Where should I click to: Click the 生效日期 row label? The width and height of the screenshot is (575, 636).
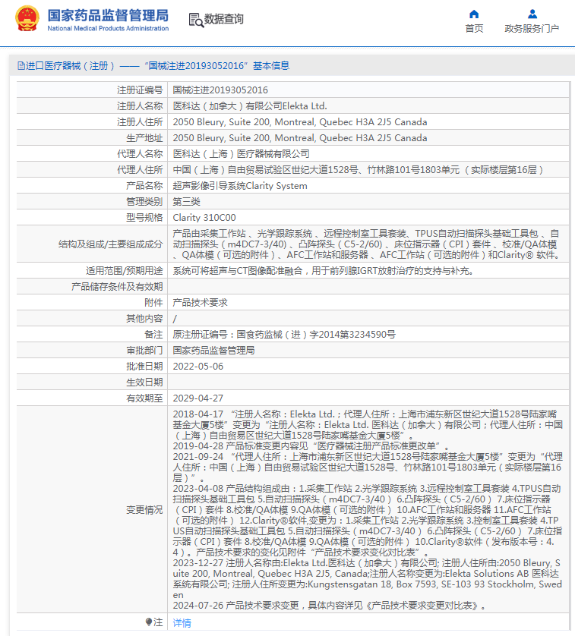144,382
